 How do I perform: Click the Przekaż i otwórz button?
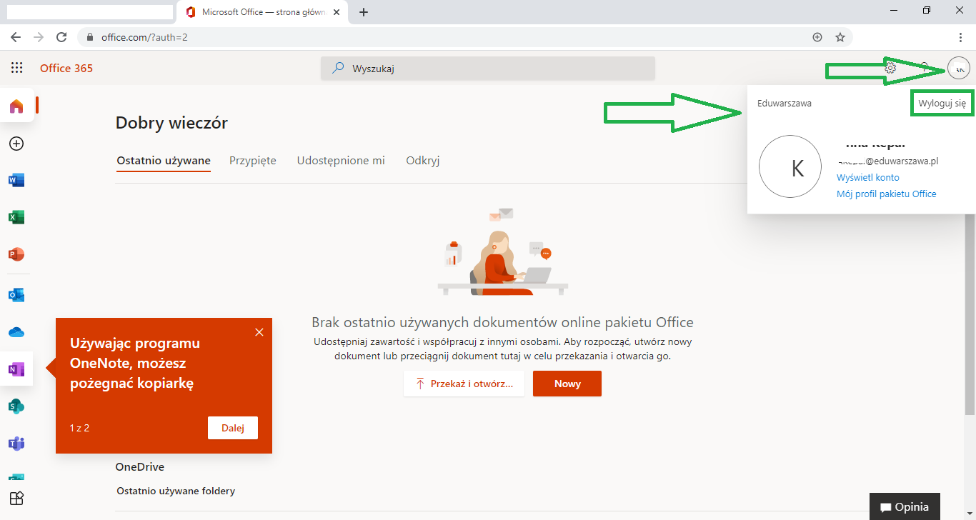(x=464, y=384)
